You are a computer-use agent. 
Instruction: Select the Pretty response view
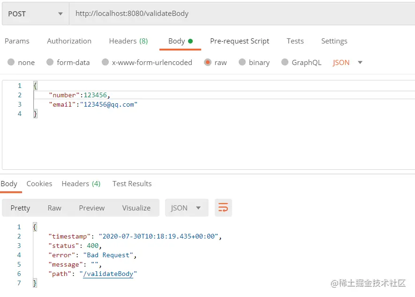point(20,208)
